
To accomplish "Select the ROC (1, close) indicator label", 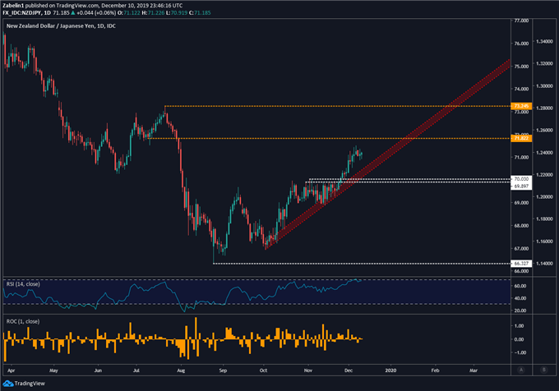I will tap(23, 321).
